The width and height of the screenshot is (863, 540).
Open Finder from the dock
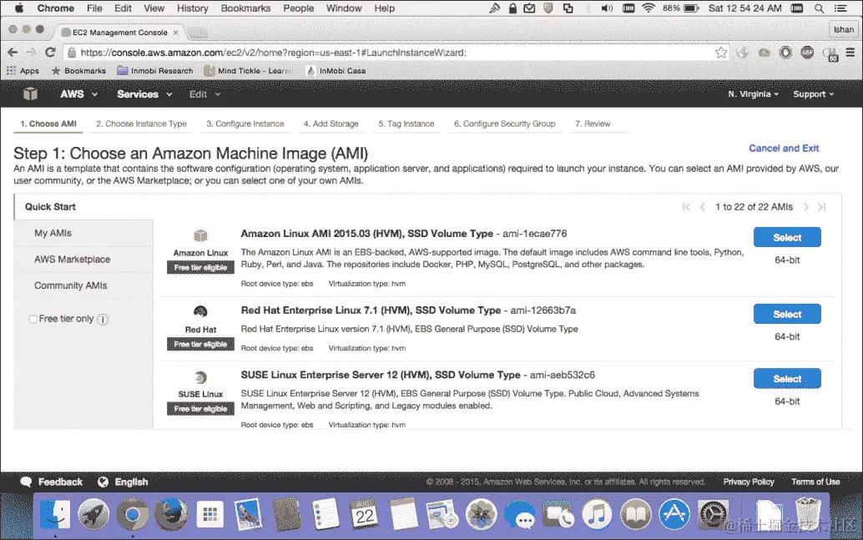coord(55,515)
